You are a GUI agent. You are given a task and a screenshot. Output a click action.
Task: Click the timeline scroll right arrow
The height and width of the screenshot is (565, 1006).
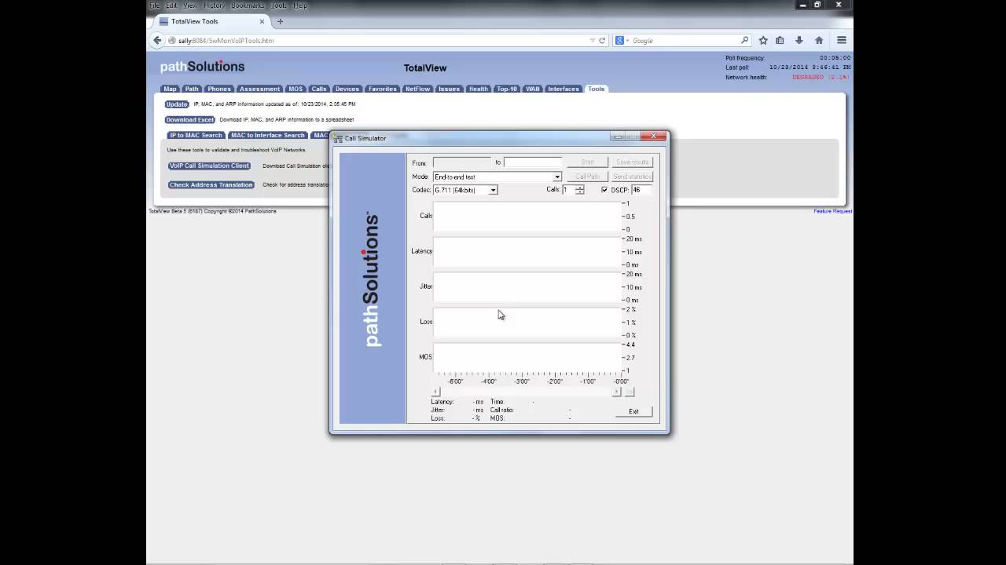coord(616,392)
